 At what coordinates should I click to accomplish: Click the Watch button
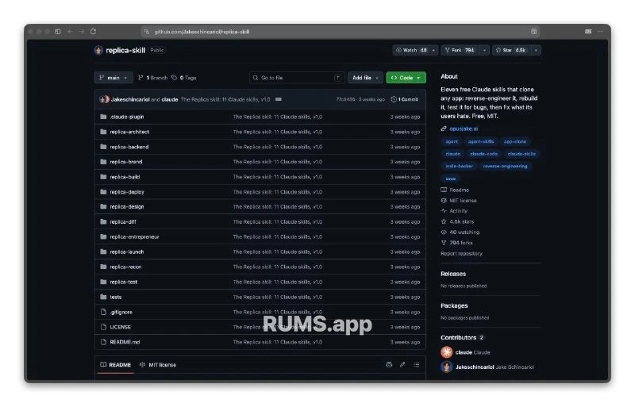(411, 50)
